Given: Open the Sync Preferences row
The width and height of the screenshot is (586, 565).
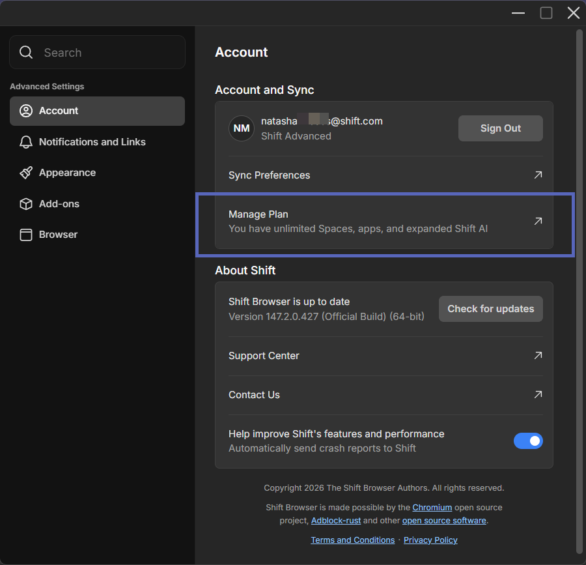Looking at the screenshot, I should (385, 175).
